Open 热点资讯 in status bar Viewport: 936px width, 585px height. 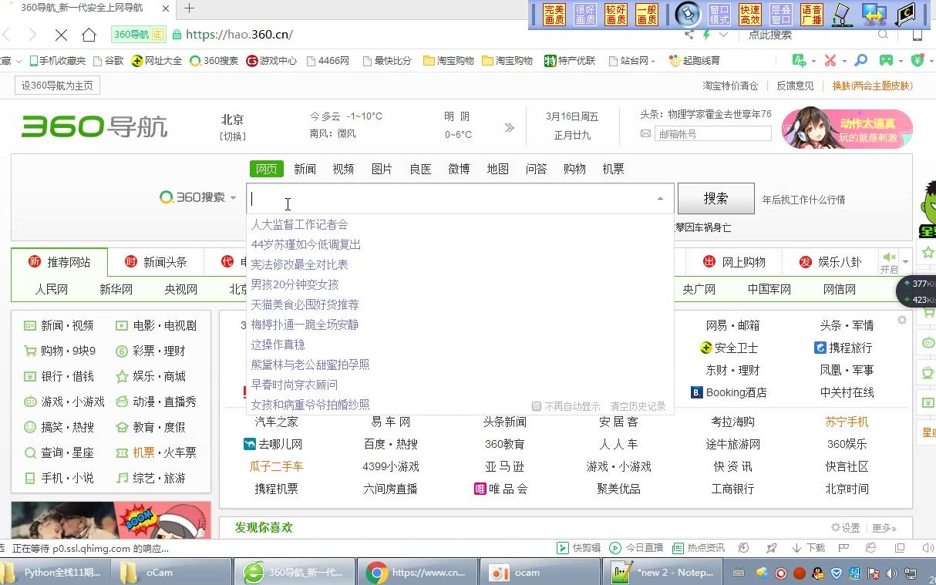pos(699,548)
